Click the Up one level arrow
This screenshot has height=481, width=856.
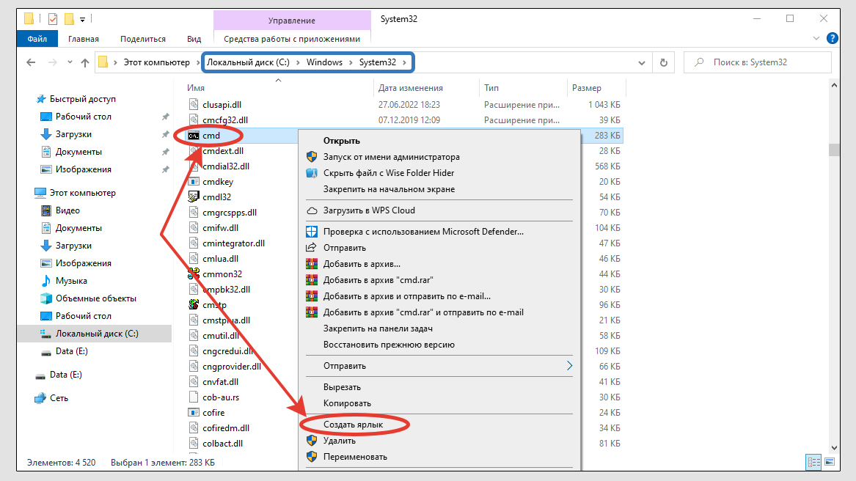point(85,63)
